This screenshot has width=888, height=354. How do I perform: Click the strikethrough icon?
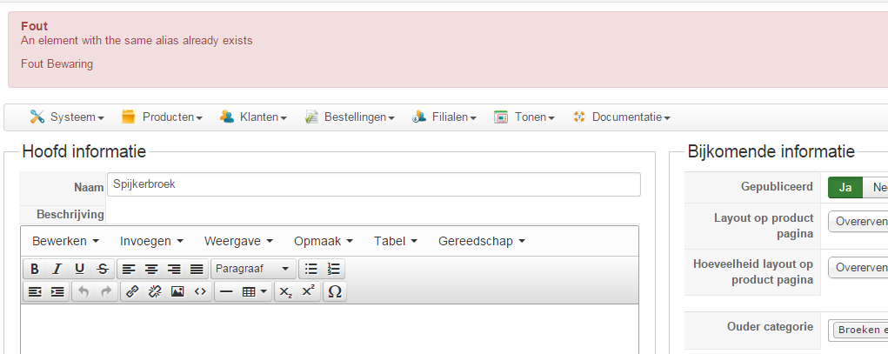[x=103, y=269]
